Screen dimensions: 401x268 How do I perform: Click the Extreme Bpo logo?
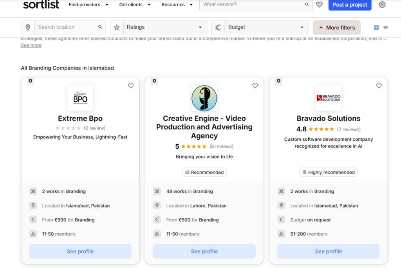pos(80,98)
